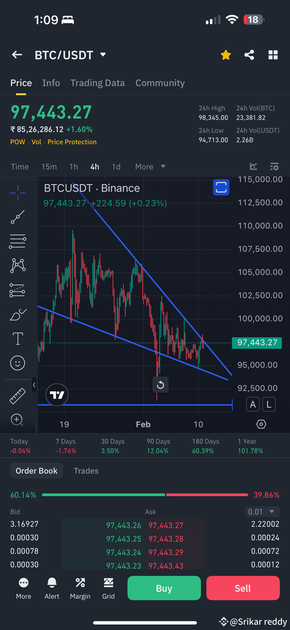Open the Price Protection tag

[72, 142]
